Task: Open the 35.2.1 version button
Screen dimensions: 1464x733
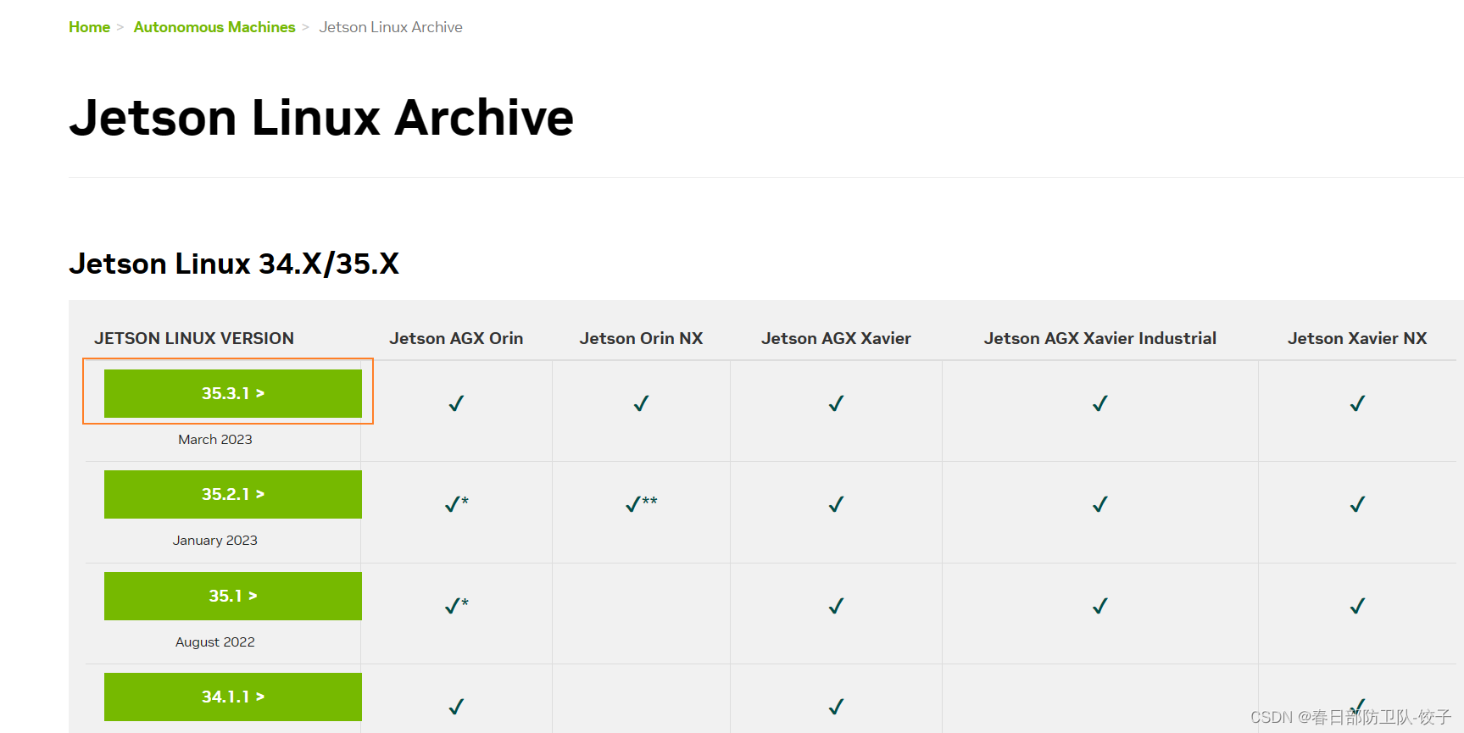Action: pos(233,494)
